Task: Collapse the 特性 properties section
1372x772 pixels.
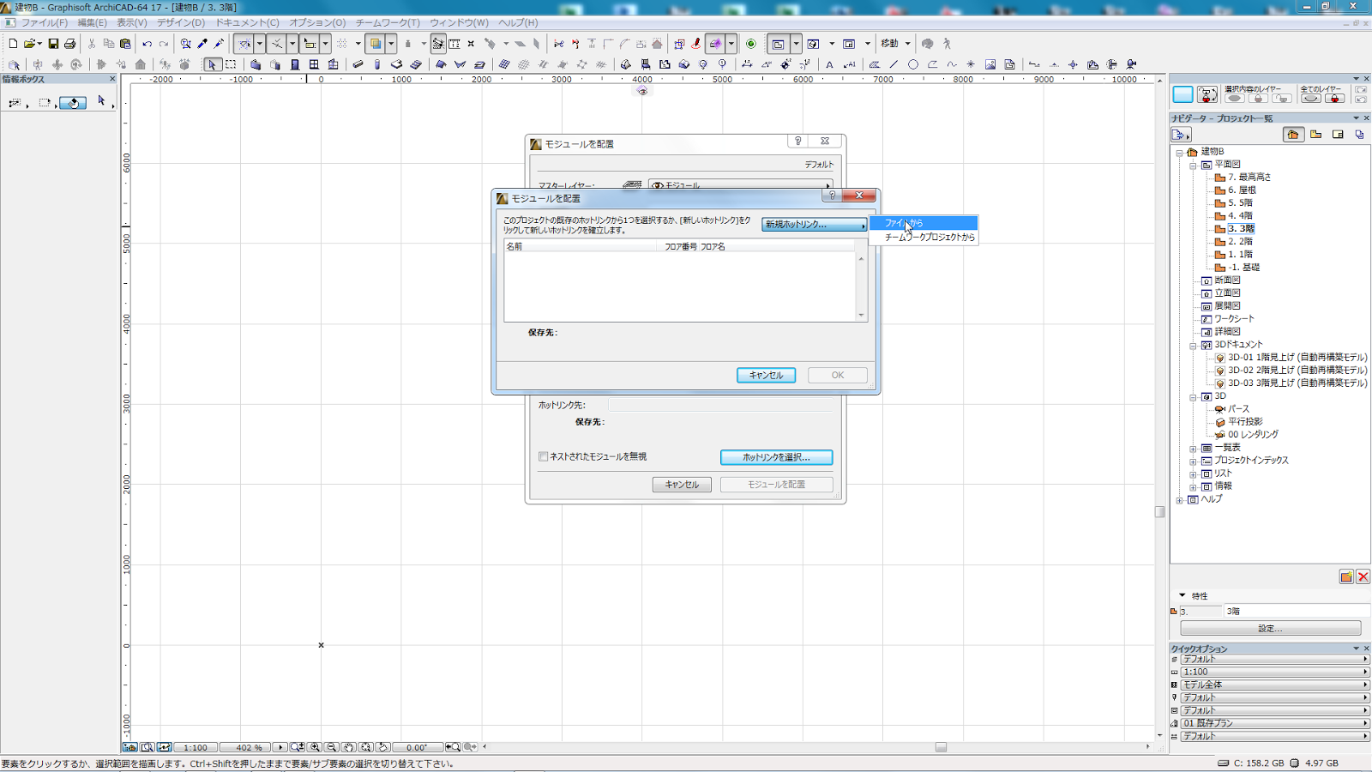Action: (1182, 595)
